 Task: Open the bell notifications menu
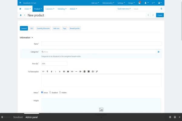(147, 3)
